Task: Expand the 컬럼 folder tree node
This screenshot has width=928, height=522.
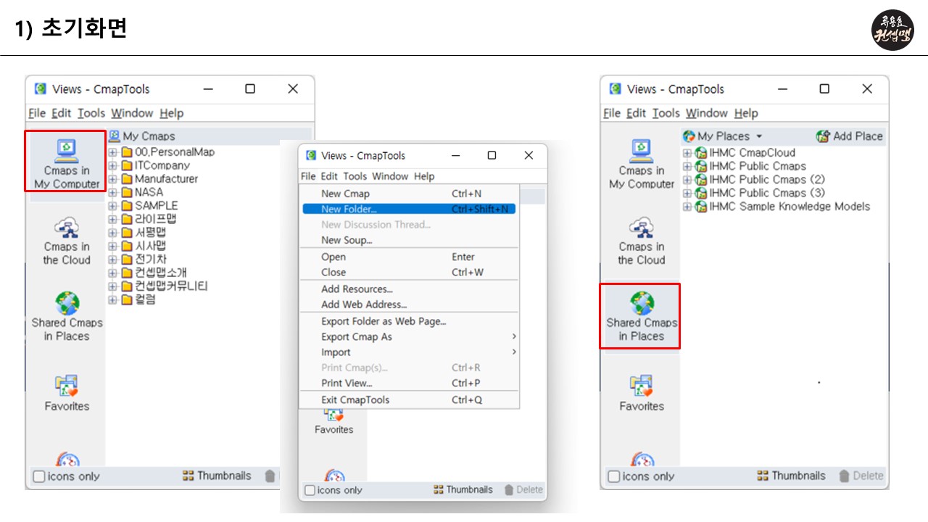Action: (x=112, y=299)
